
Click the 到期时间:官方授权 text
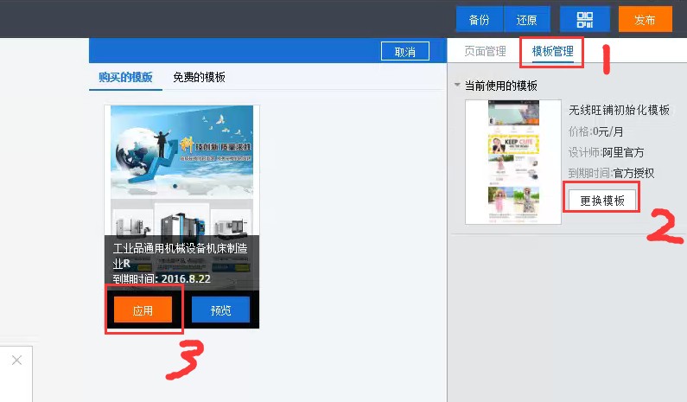(611, 173)
